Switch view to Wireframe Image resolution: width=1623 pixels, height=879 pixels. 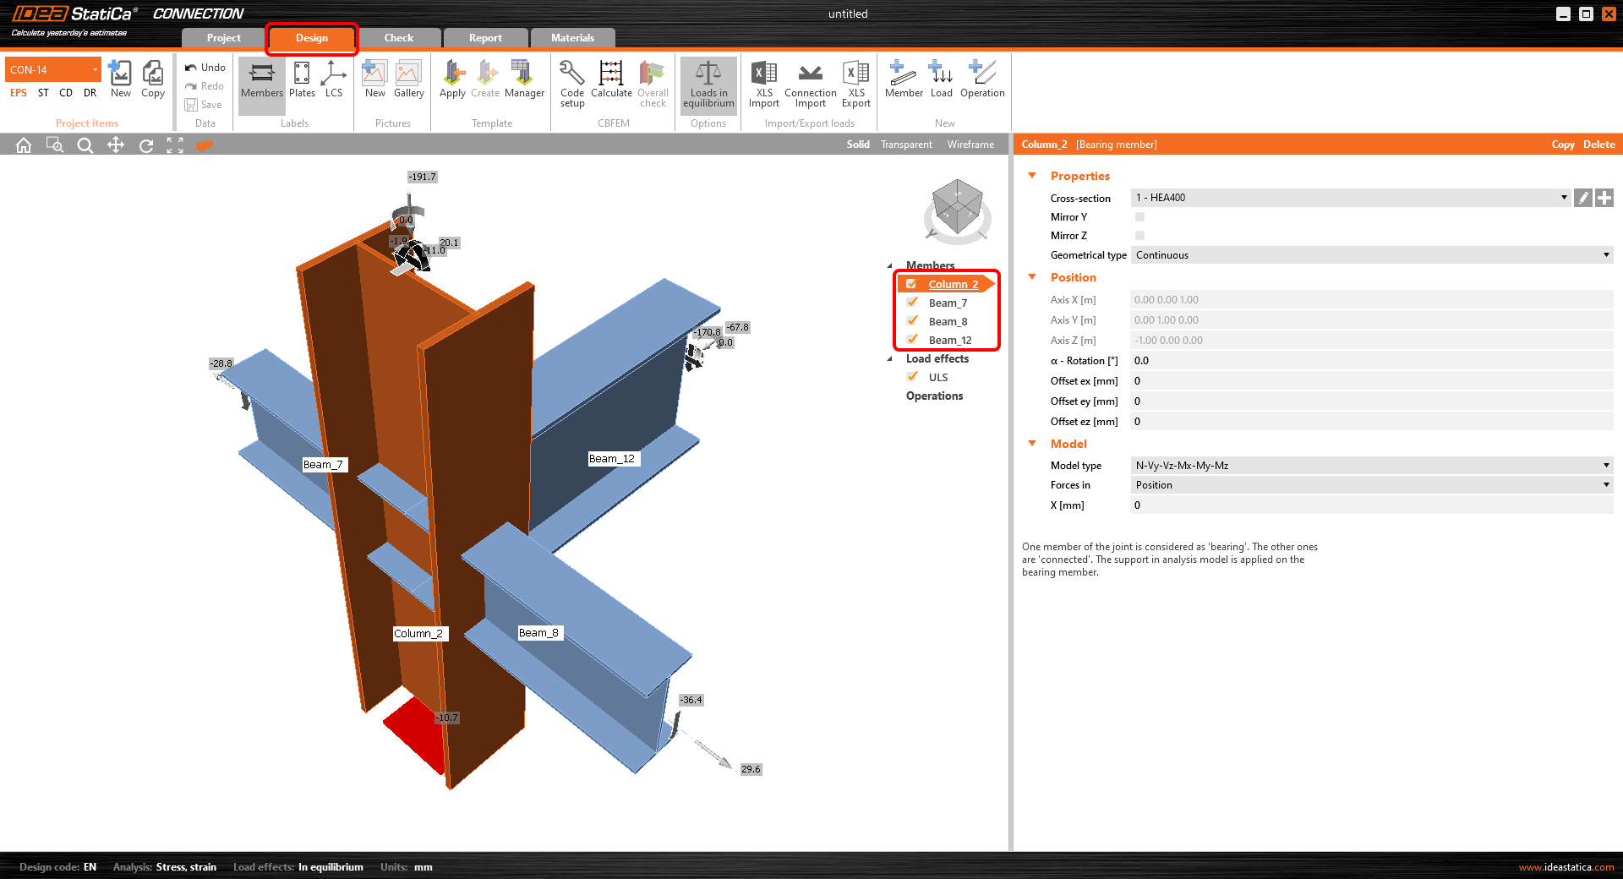coord(970,145)
